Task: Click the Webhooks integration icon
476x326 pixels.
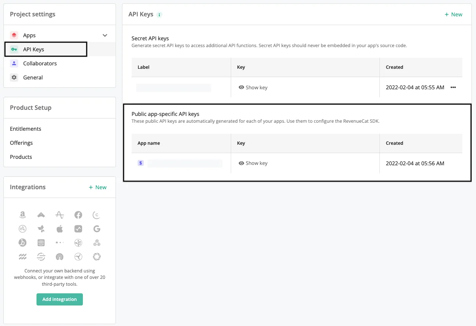Action: pyautogui.click(x=97, y=242)
